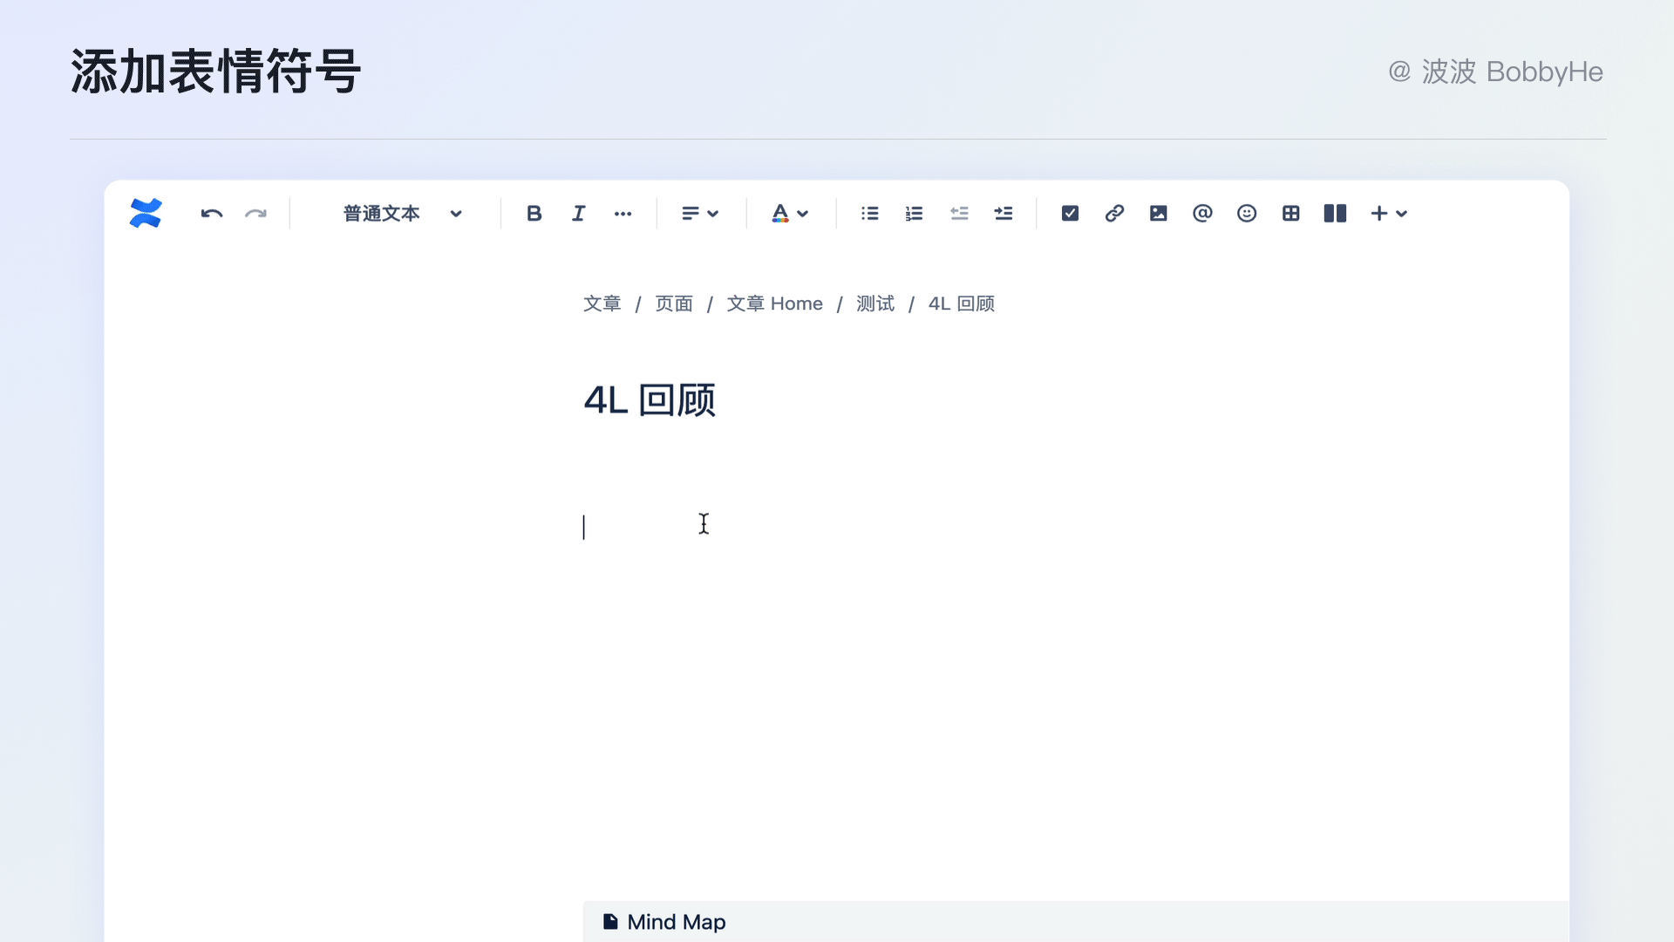The width and height of the screenshot is (1674, 942).
Task: Toggle italic formatting
Action: [x=578, y=214]
